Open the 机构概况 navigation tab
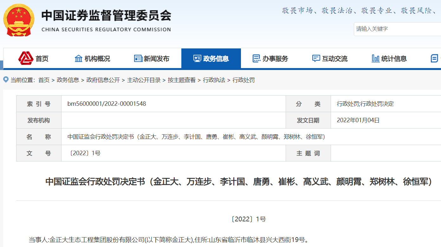The width and height of the screenshot is (441, 247). tap(92, 59)
